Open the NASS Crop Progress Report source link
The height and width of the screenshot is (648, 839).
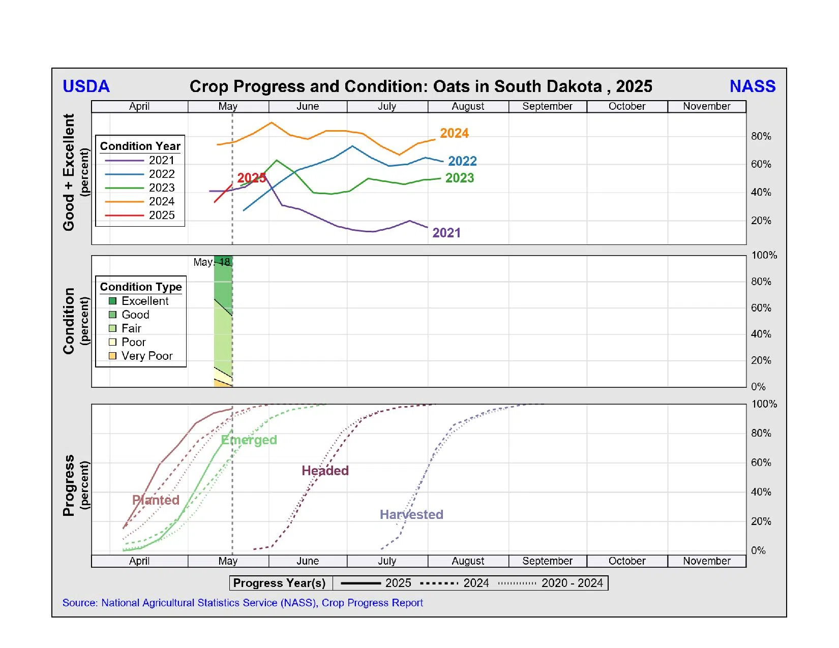point(243,603)
